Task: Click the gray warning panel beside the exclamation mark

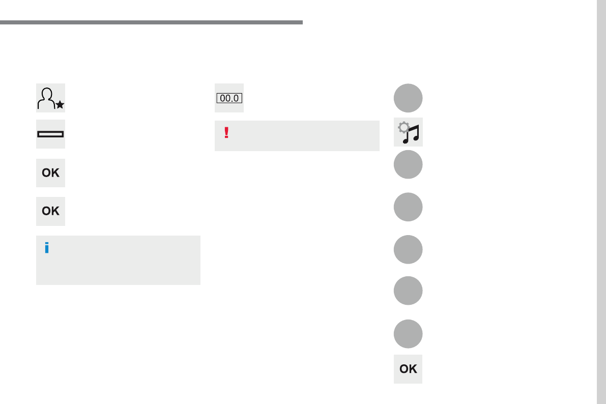Action: [297, 136]
